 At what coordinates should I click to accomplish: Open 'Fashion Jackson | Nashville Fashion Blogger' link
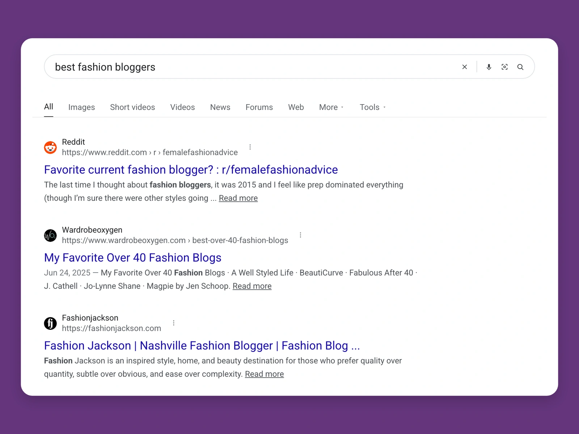click(x=202, y=346)
